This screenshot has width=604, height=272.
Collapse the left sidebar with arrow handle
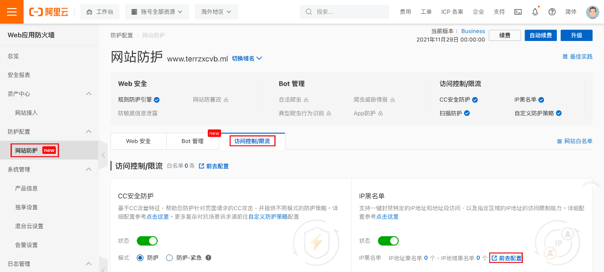click(x=103, y=155)
